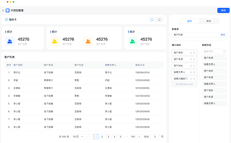
Task: Click the 客户名称 column header
Action: click(18, 65)
